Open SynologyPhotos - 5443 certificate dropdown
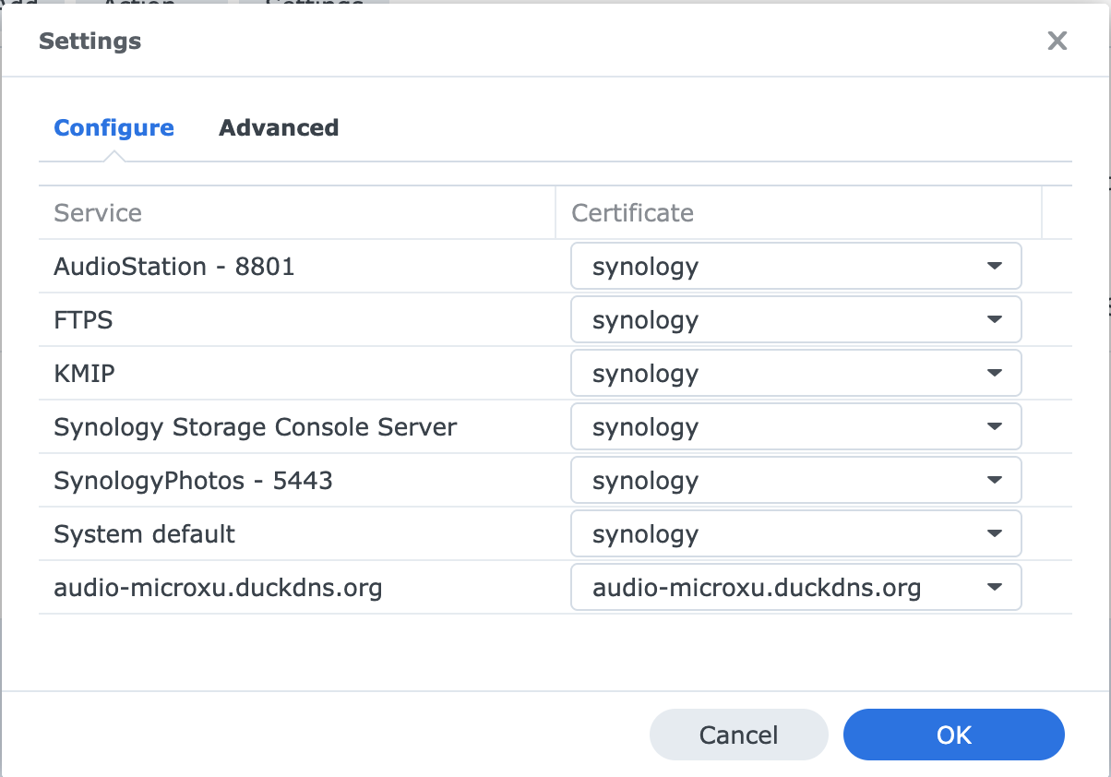The height and width of the screenshot is (777, 1111). click(795, 481)
